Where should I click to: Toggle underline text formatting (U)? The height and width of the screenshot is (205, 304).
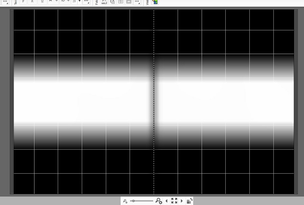click(42, 2)
